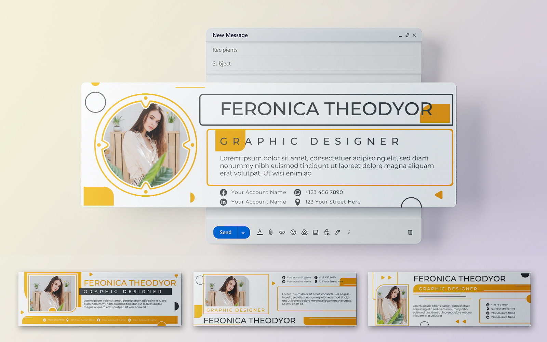Open more options three-dot menu
Viewport: 547px width, 342px height.
pyautogui.click(x=349, y=232)
